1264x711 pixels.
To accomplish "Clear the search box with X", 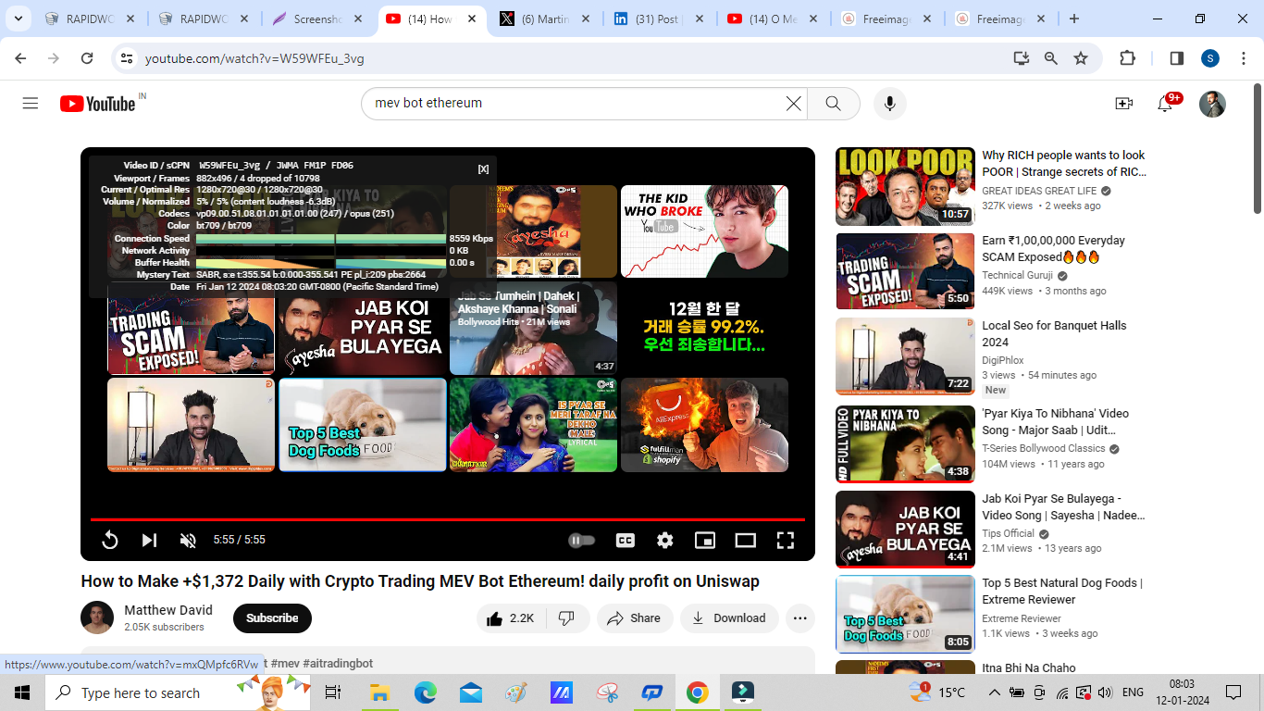I will coord(793,104).
